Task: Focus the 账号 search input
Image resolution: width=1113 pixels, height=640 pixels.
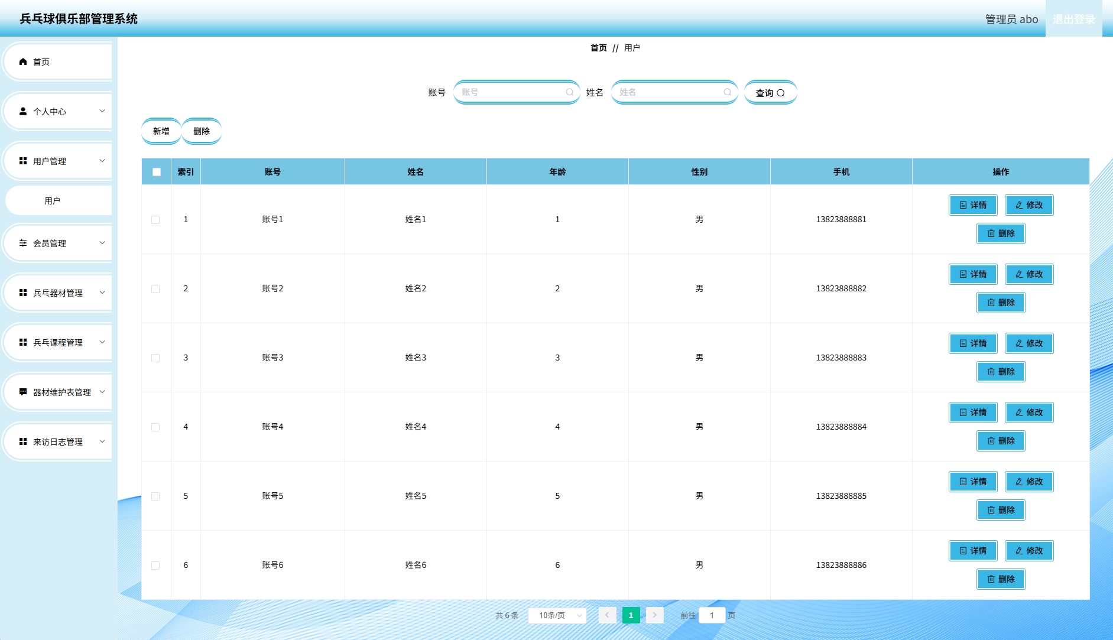Action: (517, 92)
